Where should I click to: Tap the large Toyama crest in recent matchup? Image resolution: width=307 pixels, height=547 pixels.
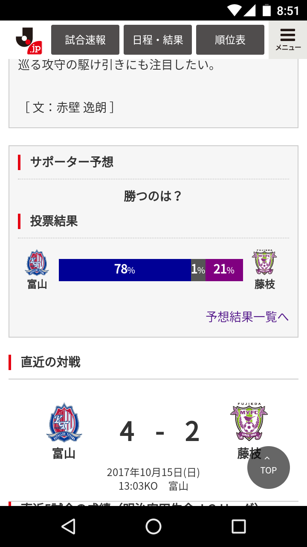pyautogui.click(x=64, y=422)
